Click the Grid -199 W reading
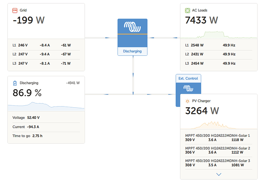This screenshot has width=267, height=184. 29,20
